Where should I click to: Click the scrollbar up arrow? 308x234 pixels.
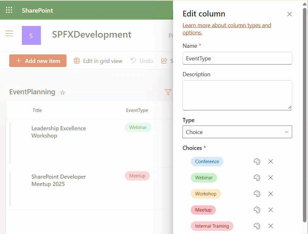pos(305,4)
